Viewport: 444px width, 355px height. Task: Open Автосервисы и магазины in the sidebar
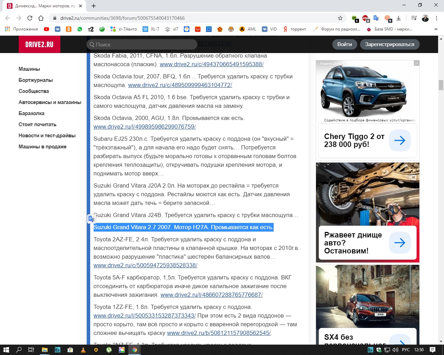[50, 102]
